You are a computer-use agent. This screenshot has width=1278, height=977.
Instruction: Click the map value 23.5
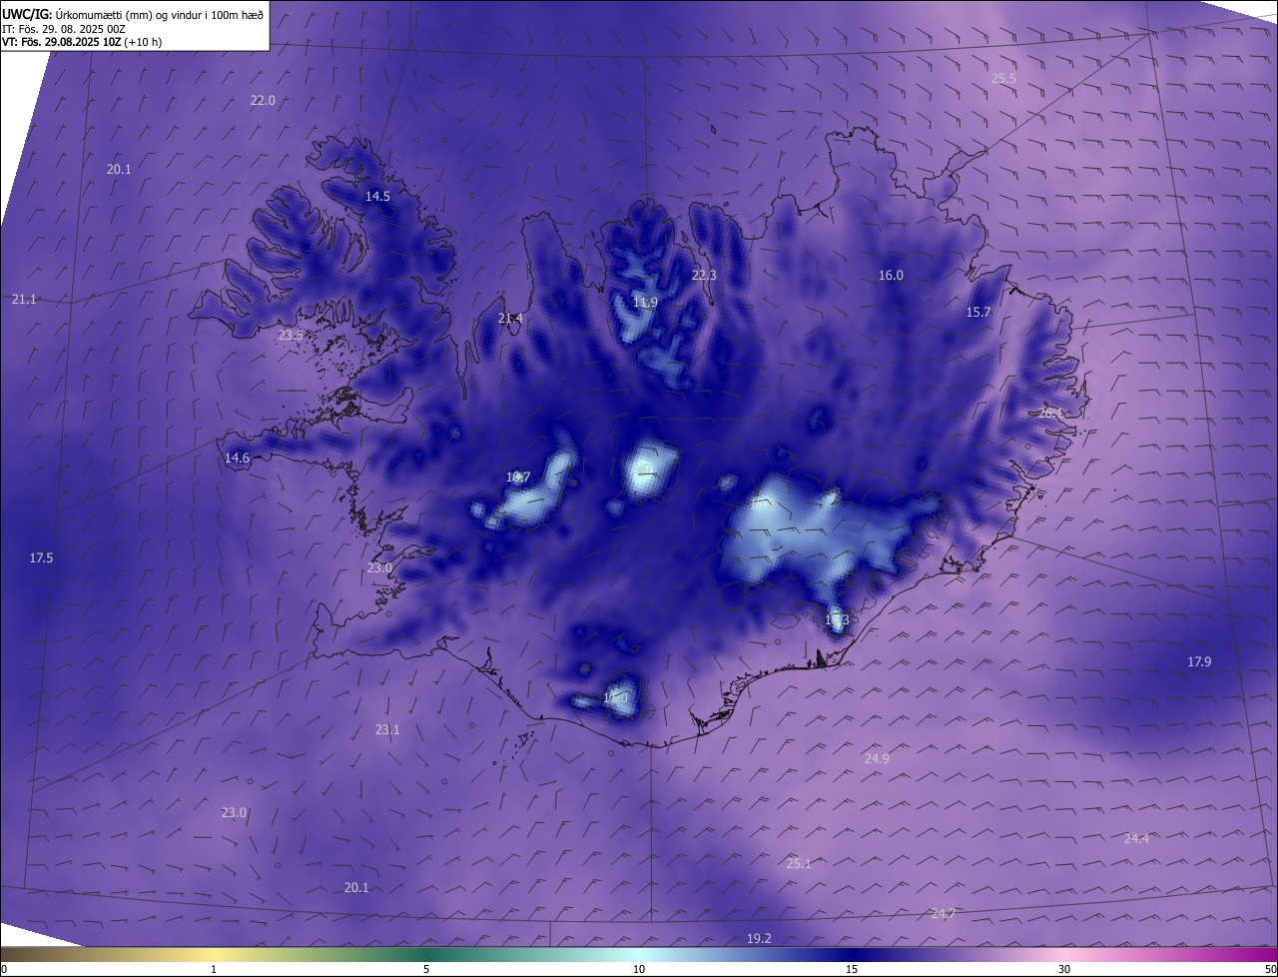point(291,336)
